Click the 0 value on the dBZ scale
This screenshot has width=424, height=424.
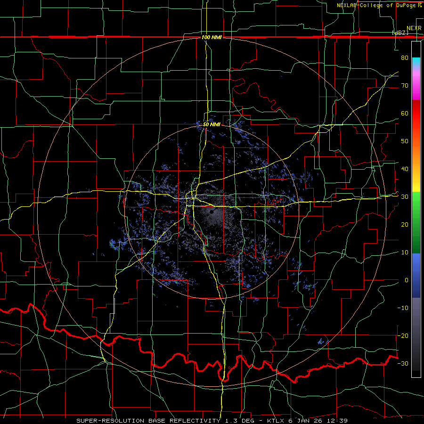(407, 280)
